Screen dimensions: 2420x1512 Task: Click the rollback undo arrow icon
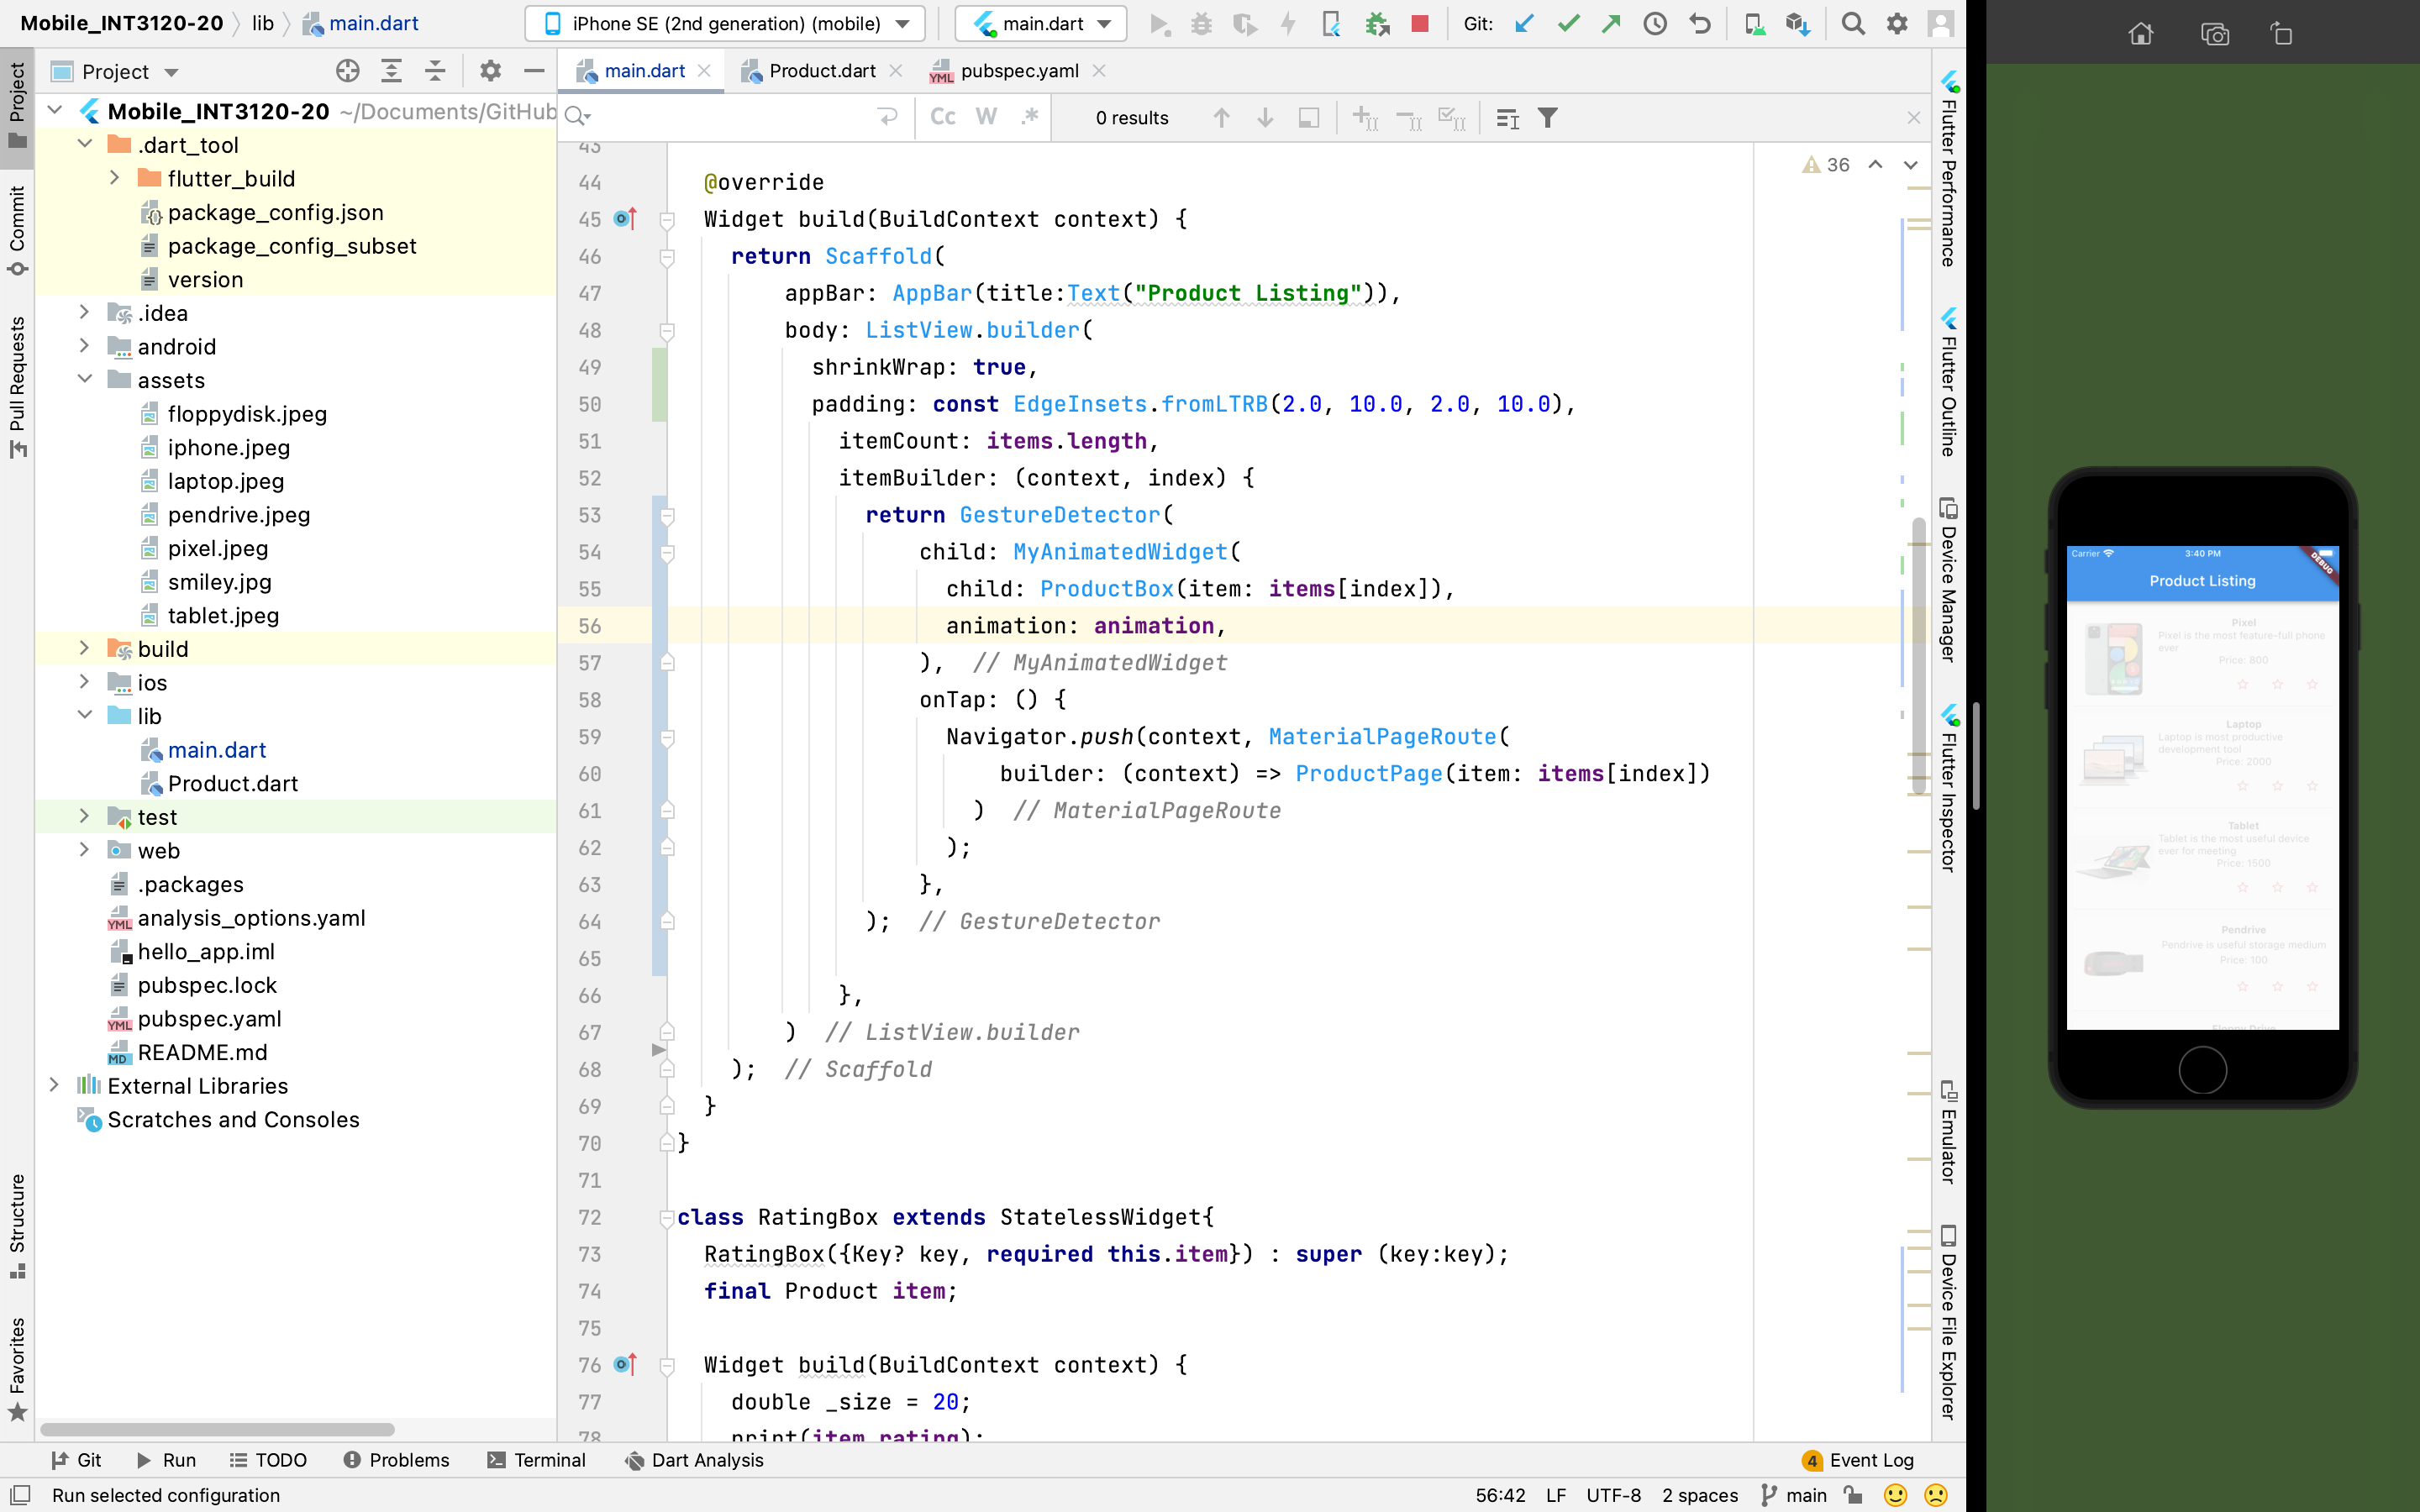pyautogui.click(x=1699, y=23)
